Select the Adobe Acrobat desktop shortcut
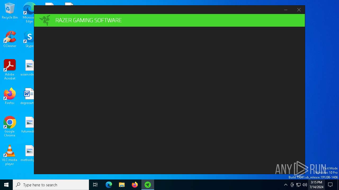This screenshot has width=339, height=190. (x=10, y=70)
